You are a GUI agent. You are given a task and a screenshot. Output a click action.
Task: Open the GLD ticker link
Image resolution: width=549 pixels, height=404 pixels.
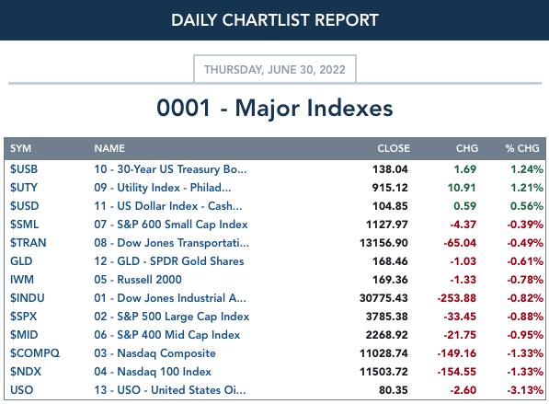pyautogui.click(x=21, y=261)
